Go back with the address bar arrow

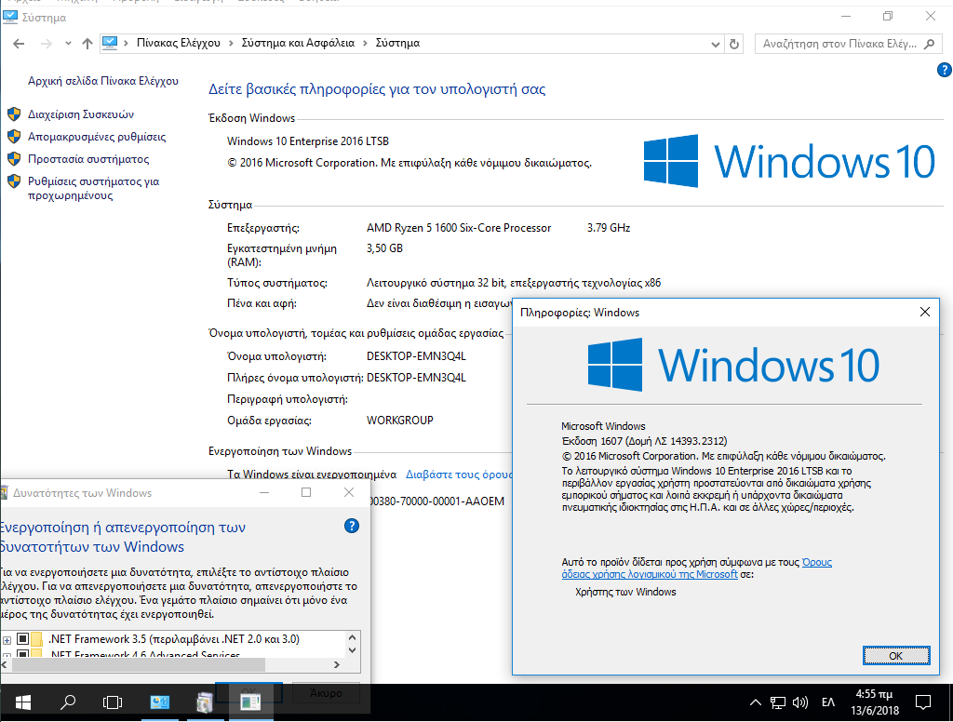tap(19, 43)
